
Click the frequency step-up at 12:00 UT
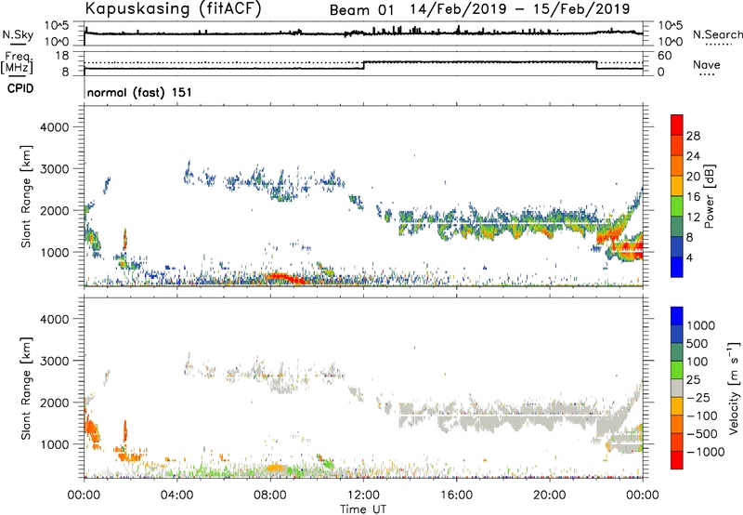(x=363, y=65)
